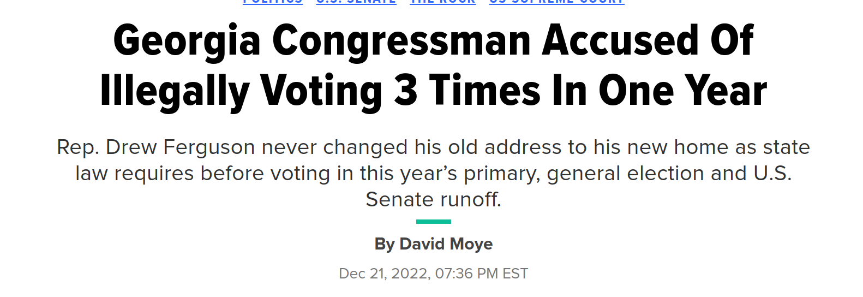Click 'One Year' in the headline
The image size is (863, 297).
click(x=683, y=91)
